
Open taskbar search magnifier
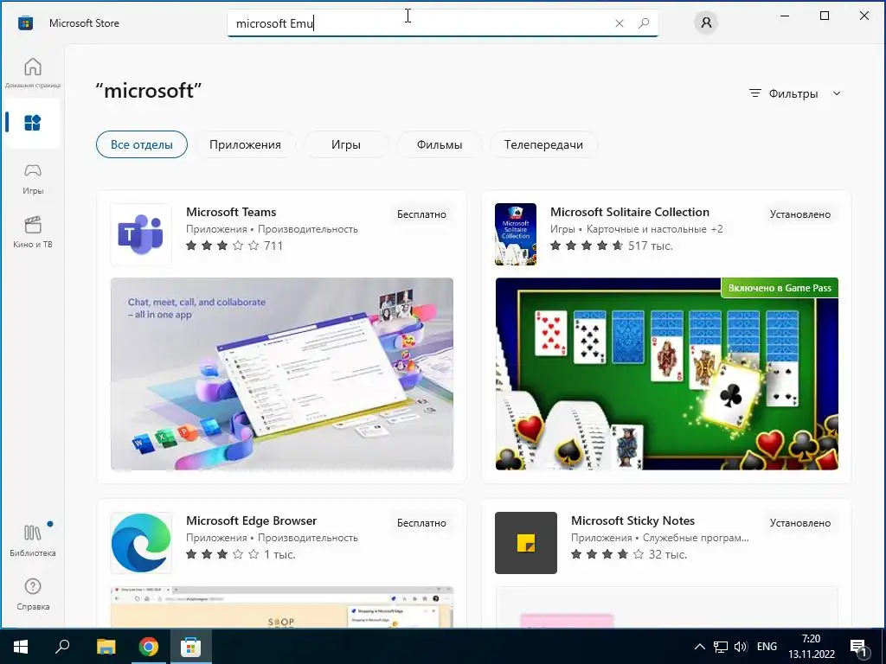click(x=62, y=647)
